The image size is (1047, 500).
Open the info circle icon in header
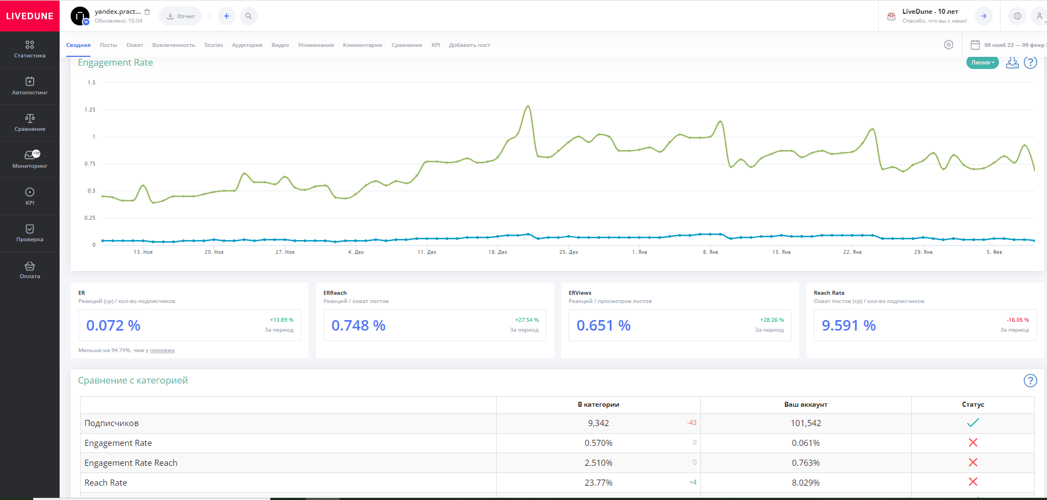1017,16
